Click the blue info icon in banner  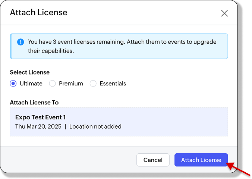point(21,42)
